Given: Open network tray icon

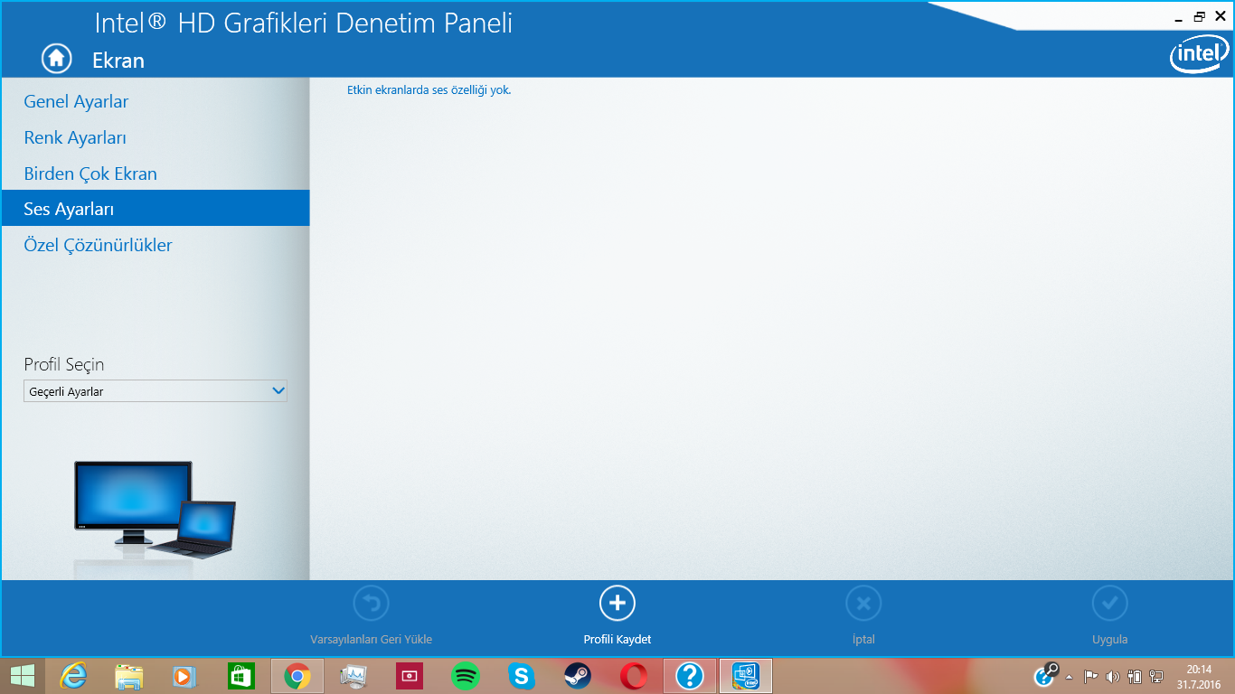Looking at the screenshot, I should point(1156,677).
